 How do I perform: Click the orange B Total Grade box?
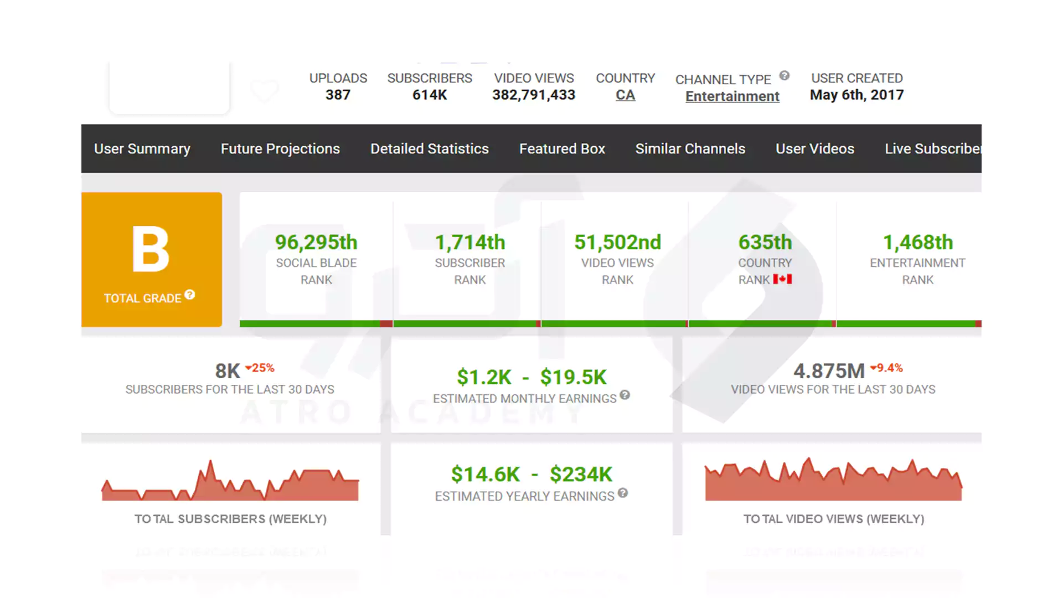(x=152, y=259)
